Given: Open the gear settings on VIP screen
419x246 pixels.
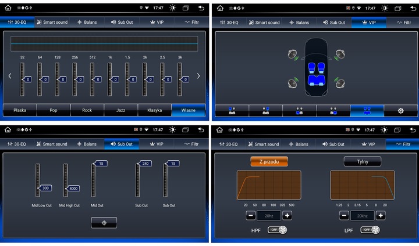Looking at the screenshot, I should 400,111.
